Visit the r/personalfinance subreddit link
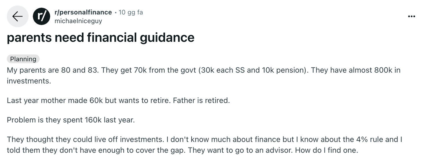The width and height of the screenshot is (429, 162). click(x=83, y=12)
